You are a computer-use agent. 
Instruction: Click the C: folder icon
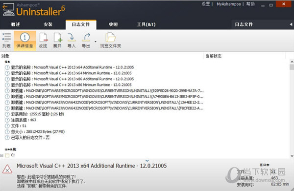(x=7, y=155)
